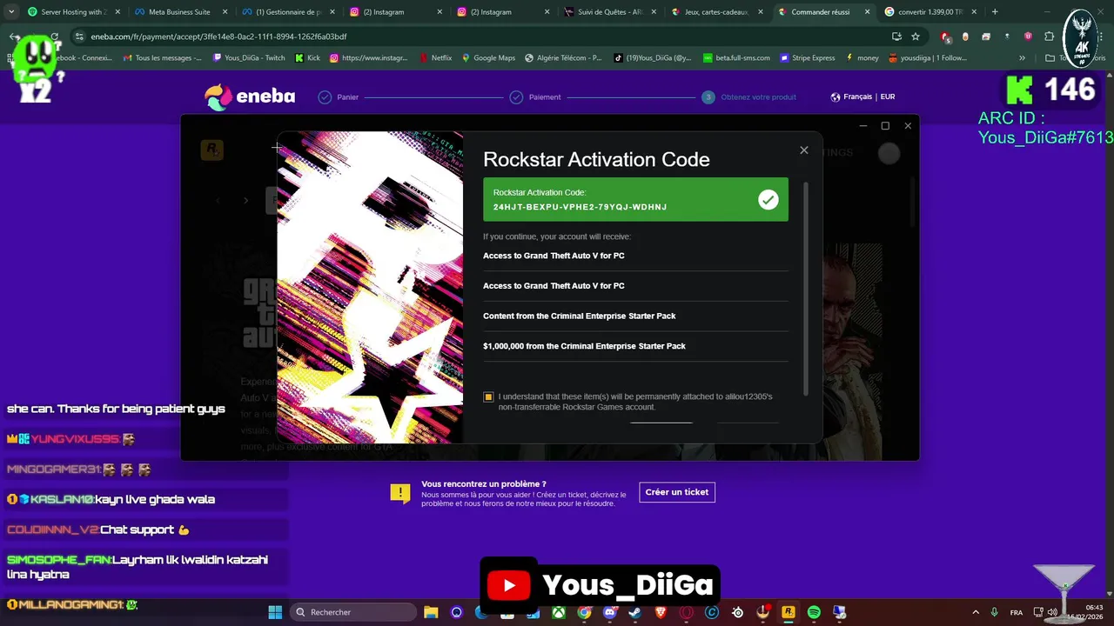
Task: Open the Français EUR language selector
Action: (x=862, y=97)
